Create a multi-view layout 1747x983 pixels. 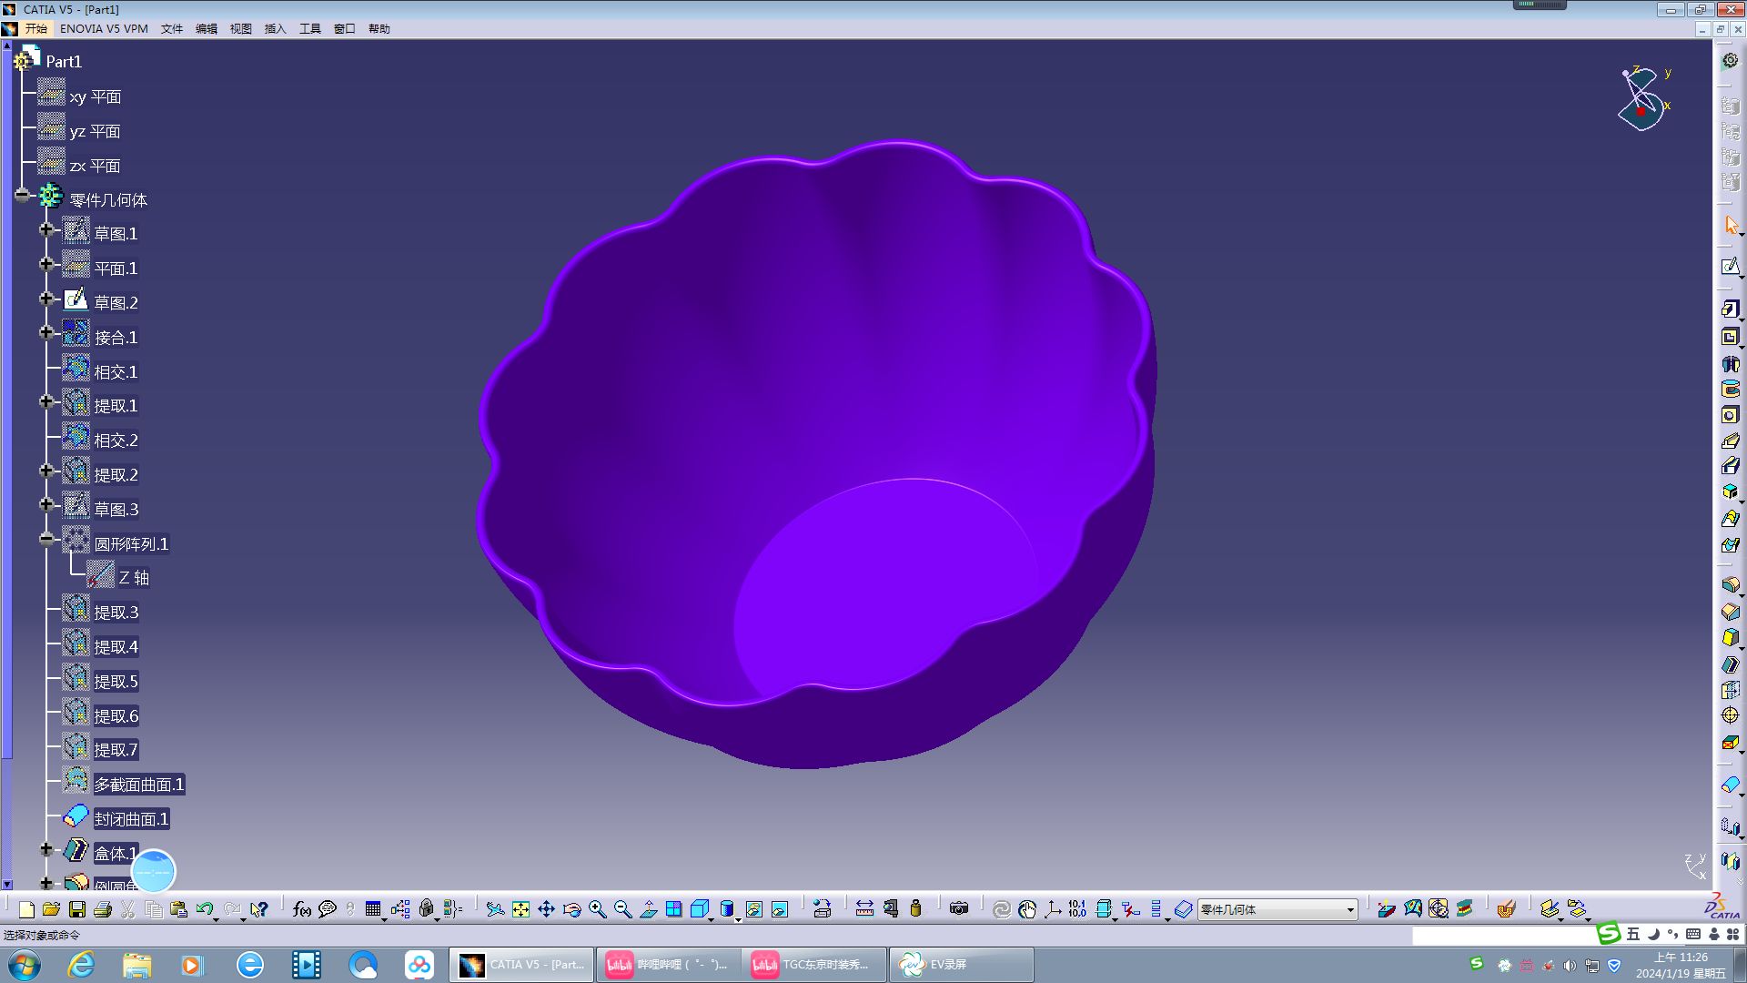(x=674, y=909)
